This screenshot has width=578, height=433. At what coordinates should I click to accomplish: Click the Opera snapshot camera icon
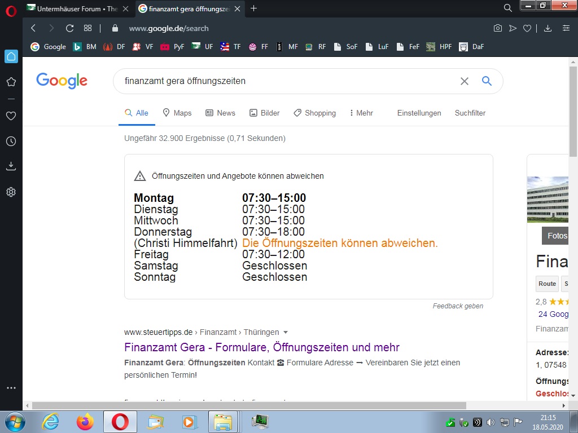498,28
